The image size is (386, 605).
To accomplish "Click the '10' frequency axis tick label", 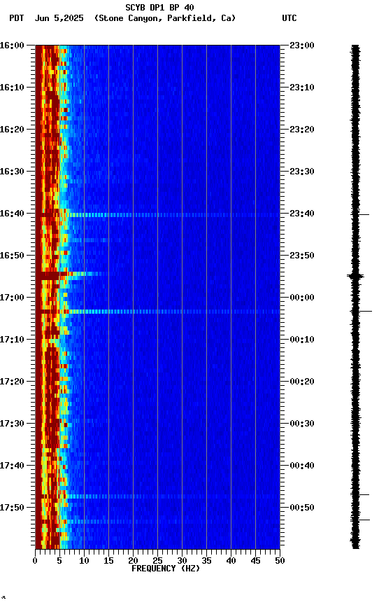I will click(x=84, y=561).
